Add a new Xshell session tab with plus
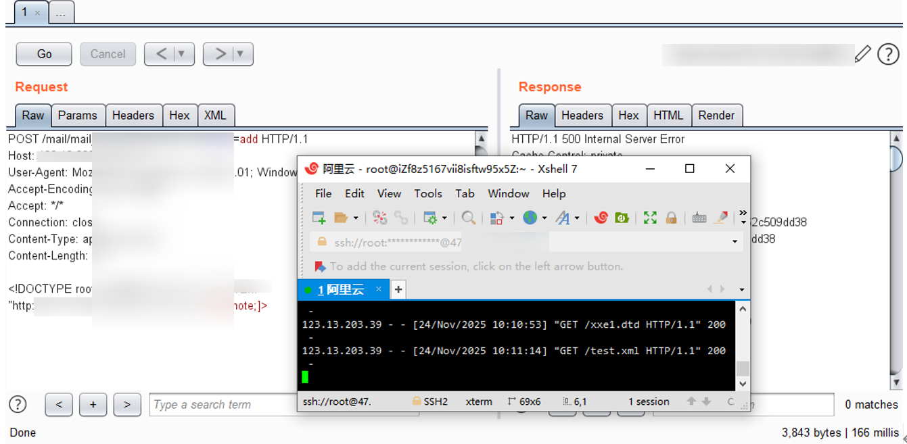Image resolution: width=907 pixels, height=444 pixels. (398, 289)
